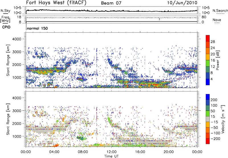
Task: Click the '2000' tick on the power panel
Action: [17, 64]
